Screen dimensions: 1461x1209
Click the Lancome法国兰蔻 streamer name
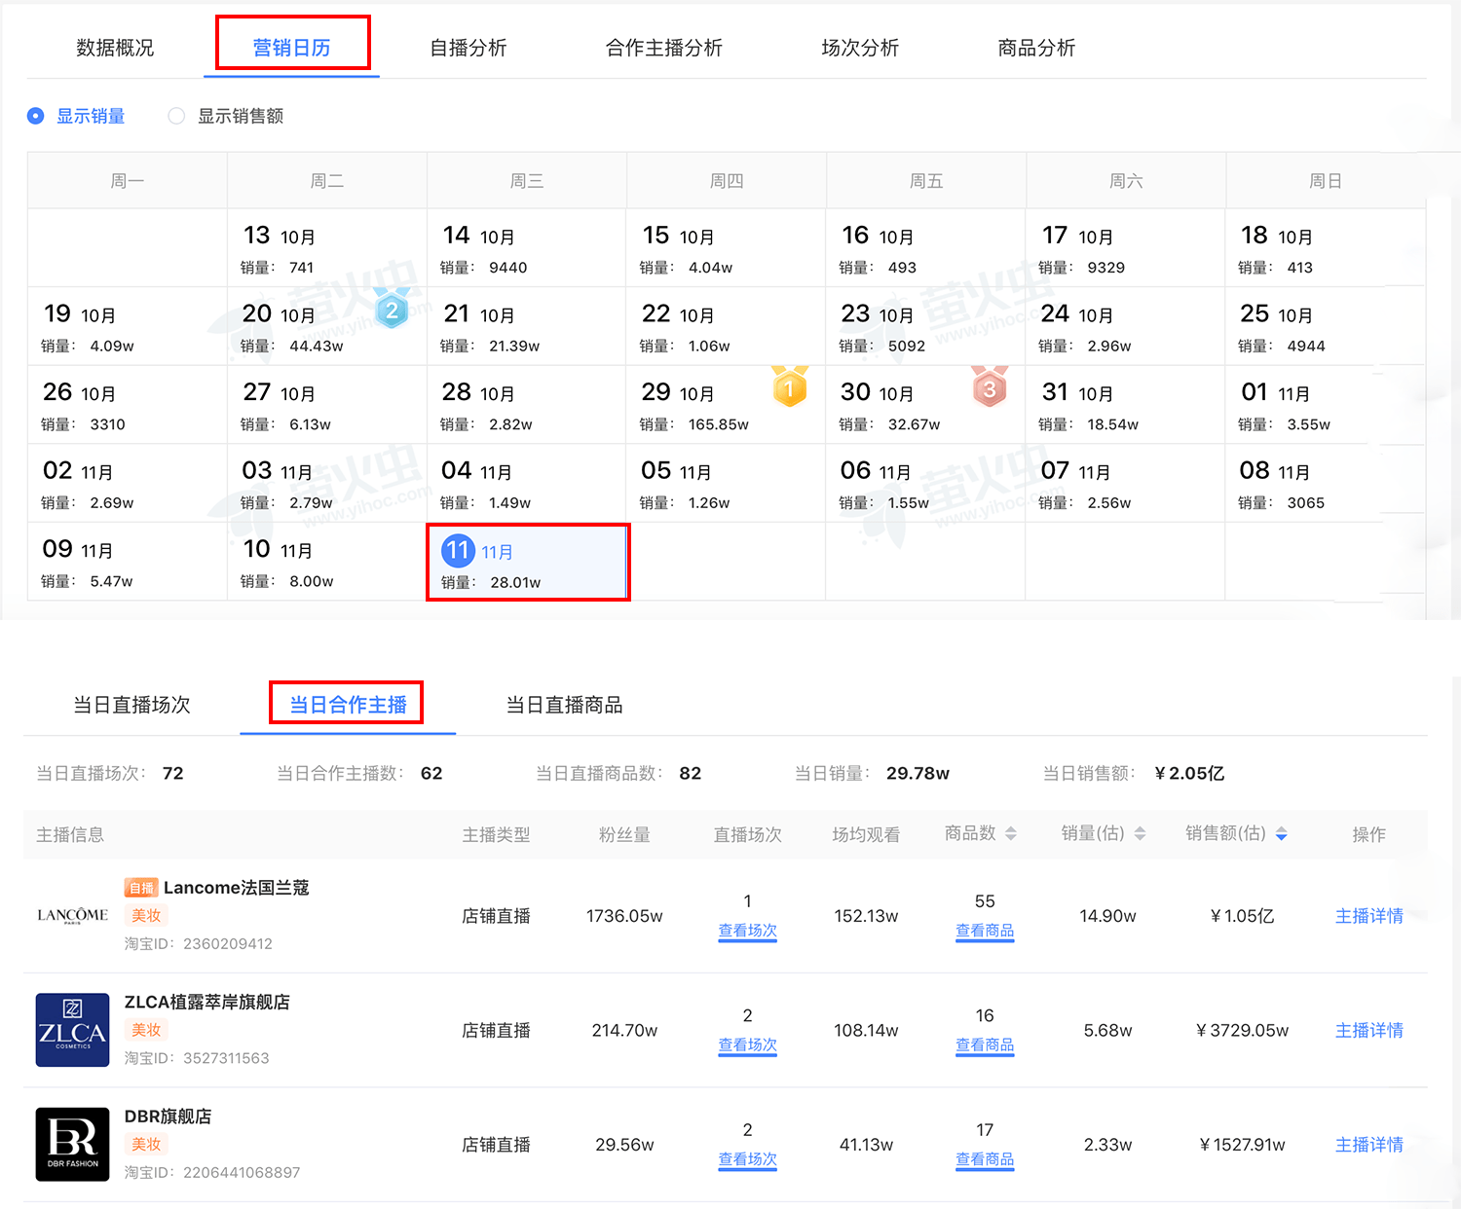[x=236, y=888]
